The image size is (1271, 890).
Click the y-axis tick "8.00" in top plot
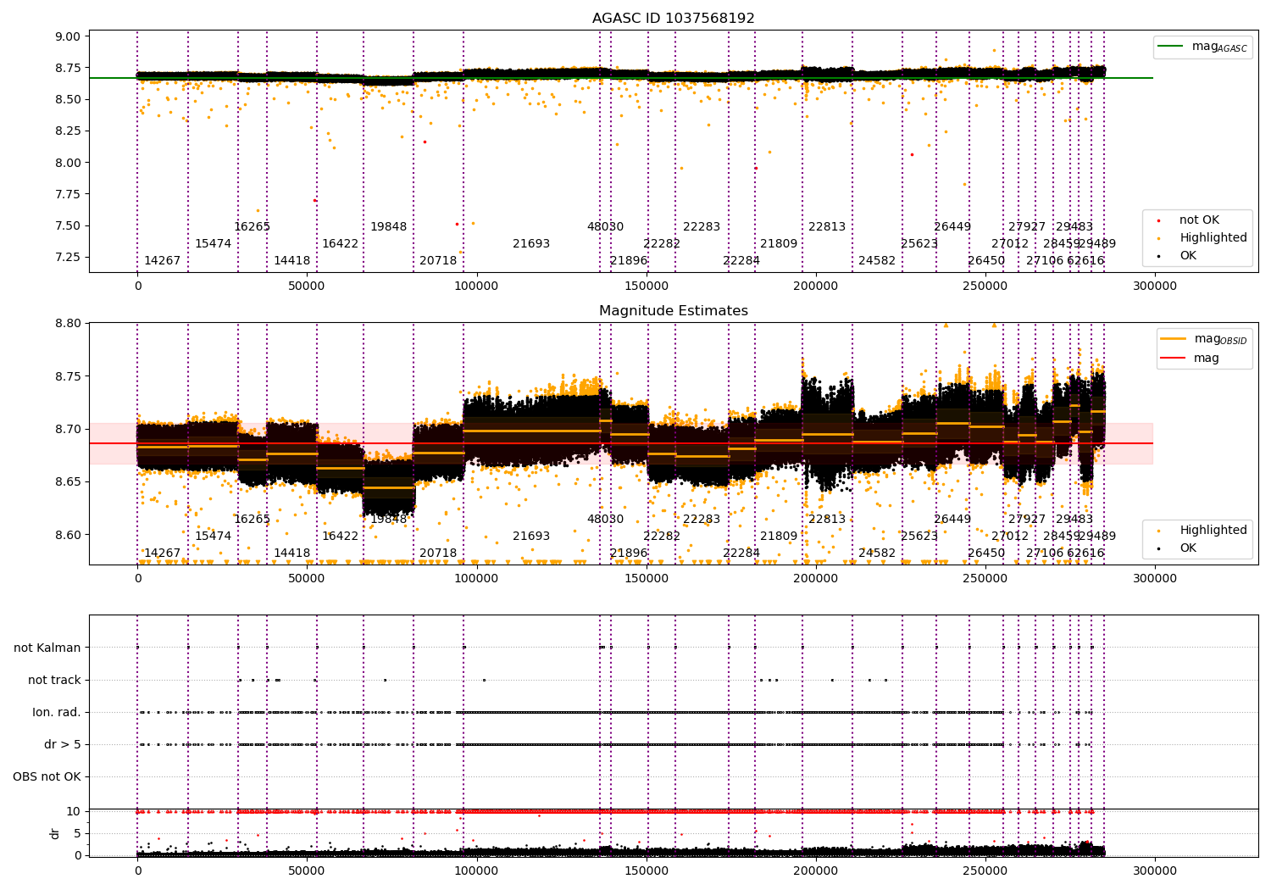(x=68, y=163)
